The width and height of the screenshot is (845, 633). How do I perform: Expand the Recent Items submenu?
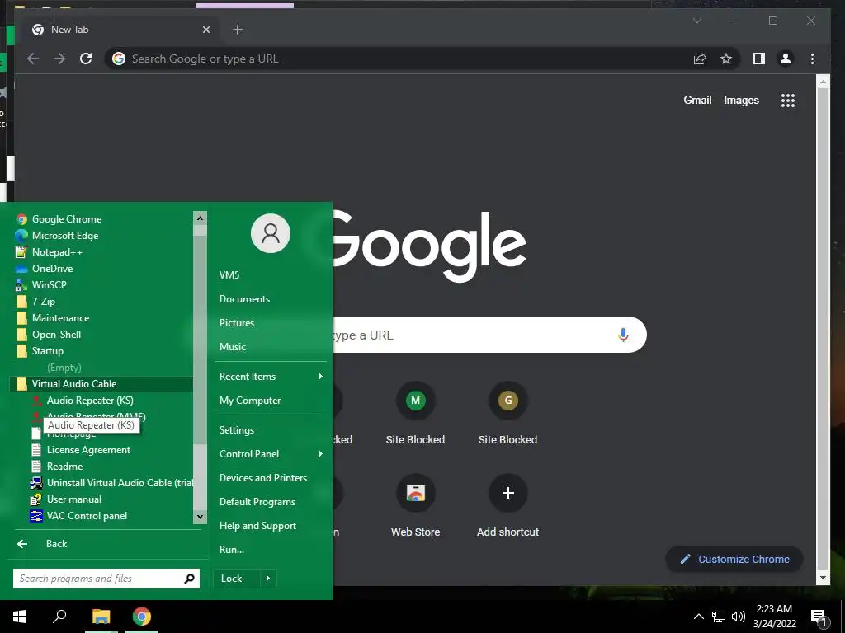[271, 377]
